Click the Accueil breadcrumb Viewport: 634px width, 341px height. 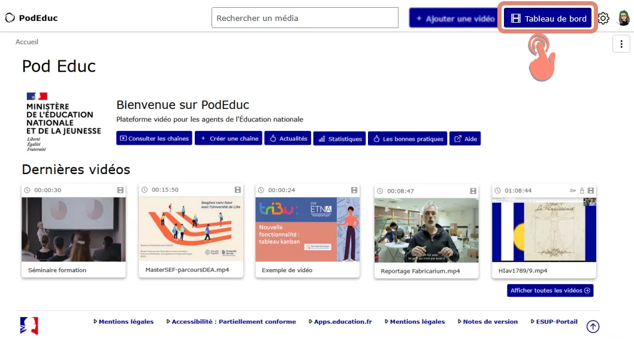pos(27,41)
